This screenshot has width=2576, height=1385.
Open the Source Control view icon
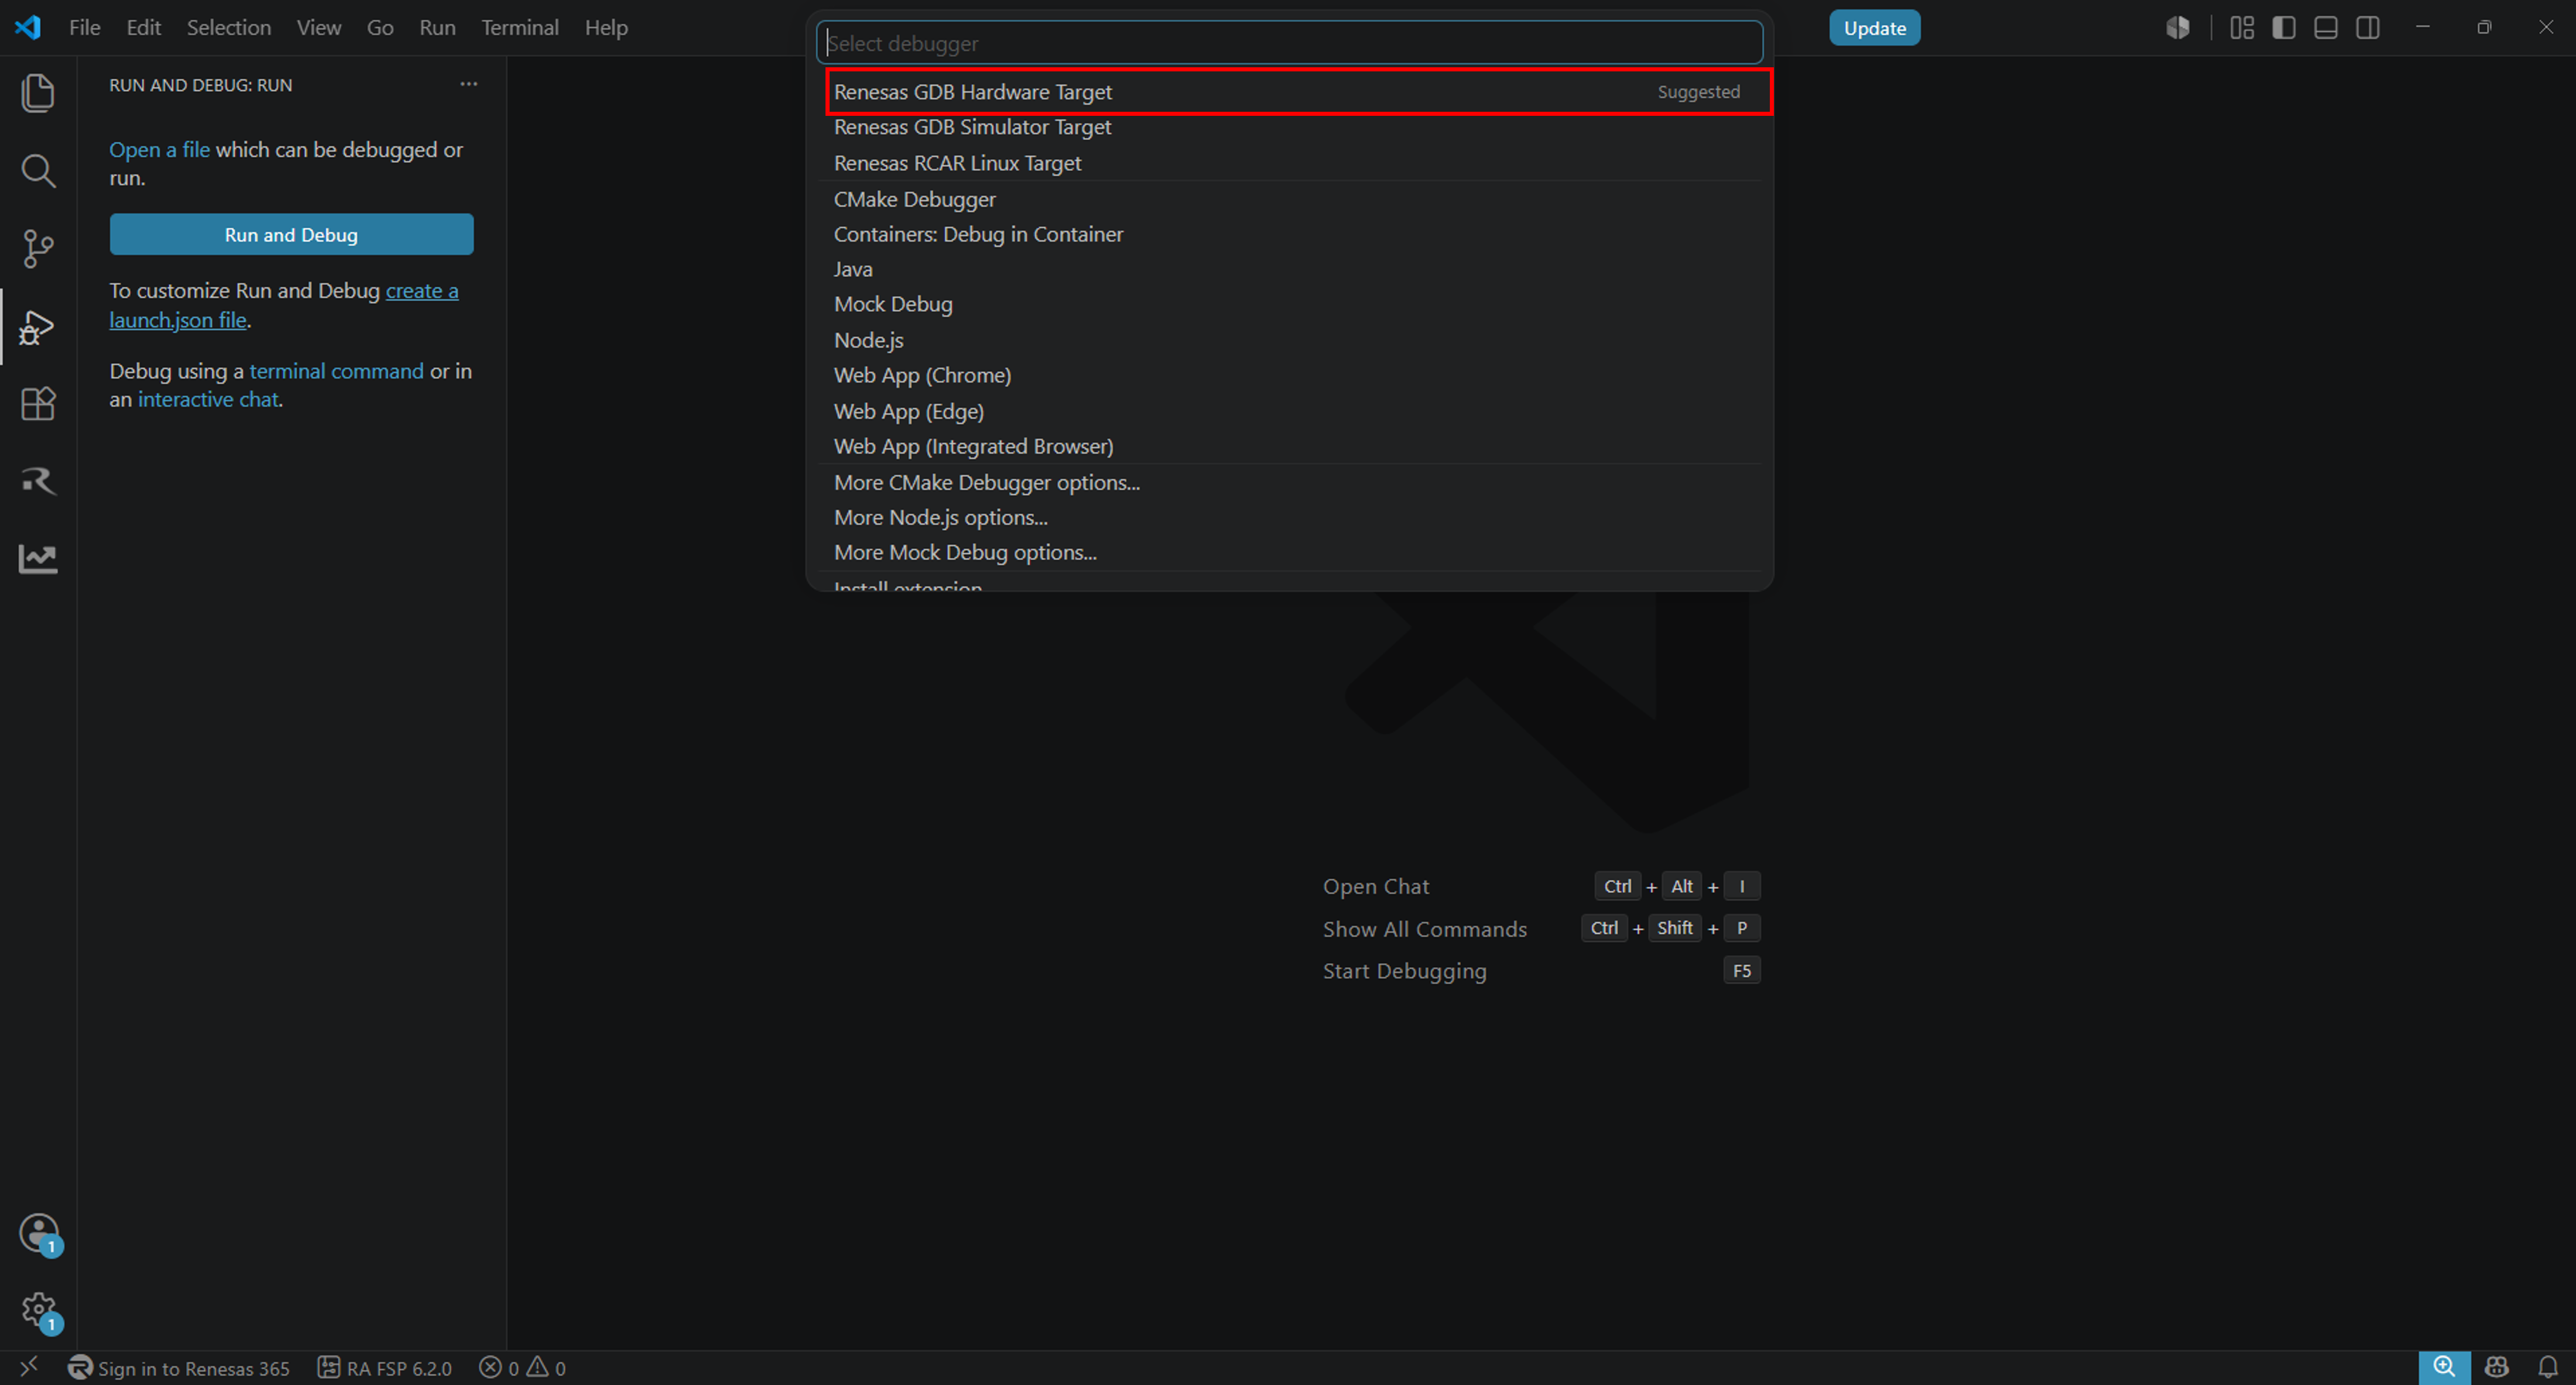38,249
